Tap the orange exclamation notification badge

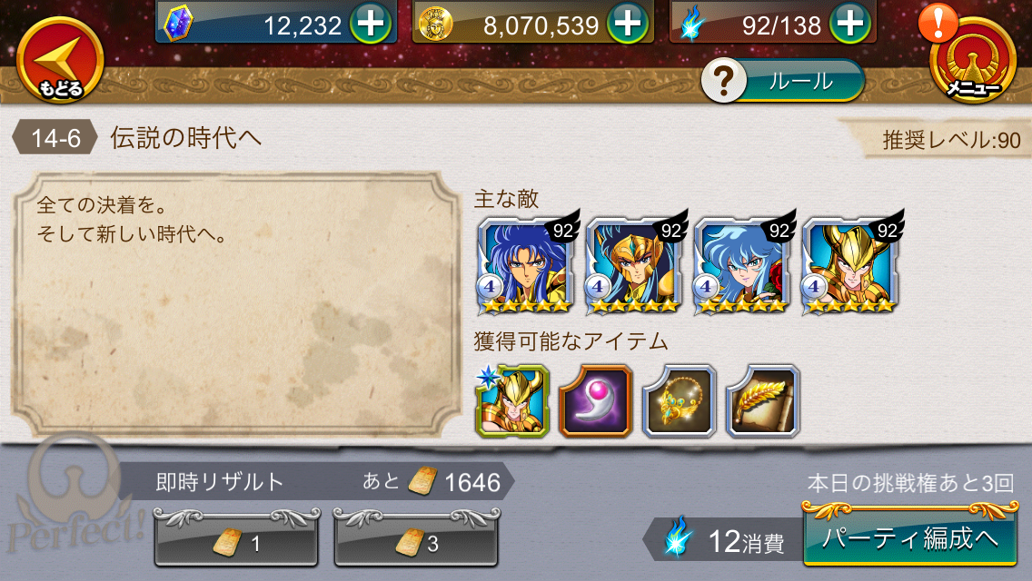tap(938, 23)
